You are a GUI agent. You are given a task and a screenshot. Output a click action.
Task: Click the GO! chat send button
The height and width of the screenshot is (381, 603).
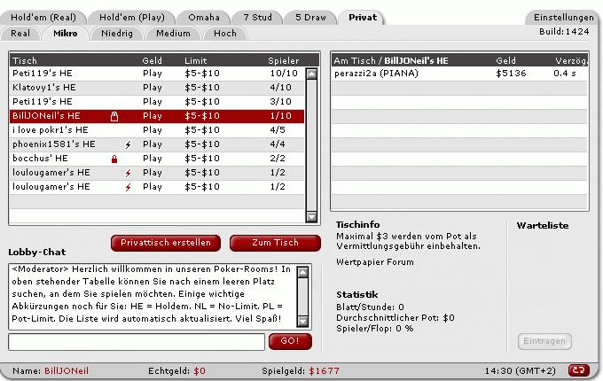pos(290,341)
